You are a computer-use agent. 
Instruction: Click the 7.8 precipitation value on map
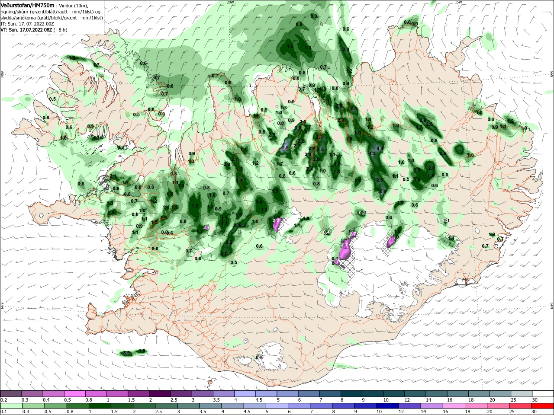pos(285,147)
